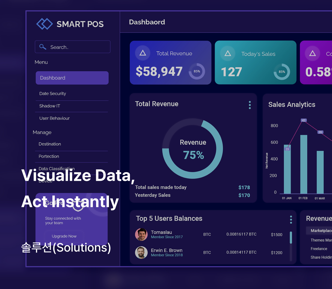The height and width of the screenshot is (289, 332).
Task: Open the Top 5 Users Balances three-dot menu
Action: (291, 219)
